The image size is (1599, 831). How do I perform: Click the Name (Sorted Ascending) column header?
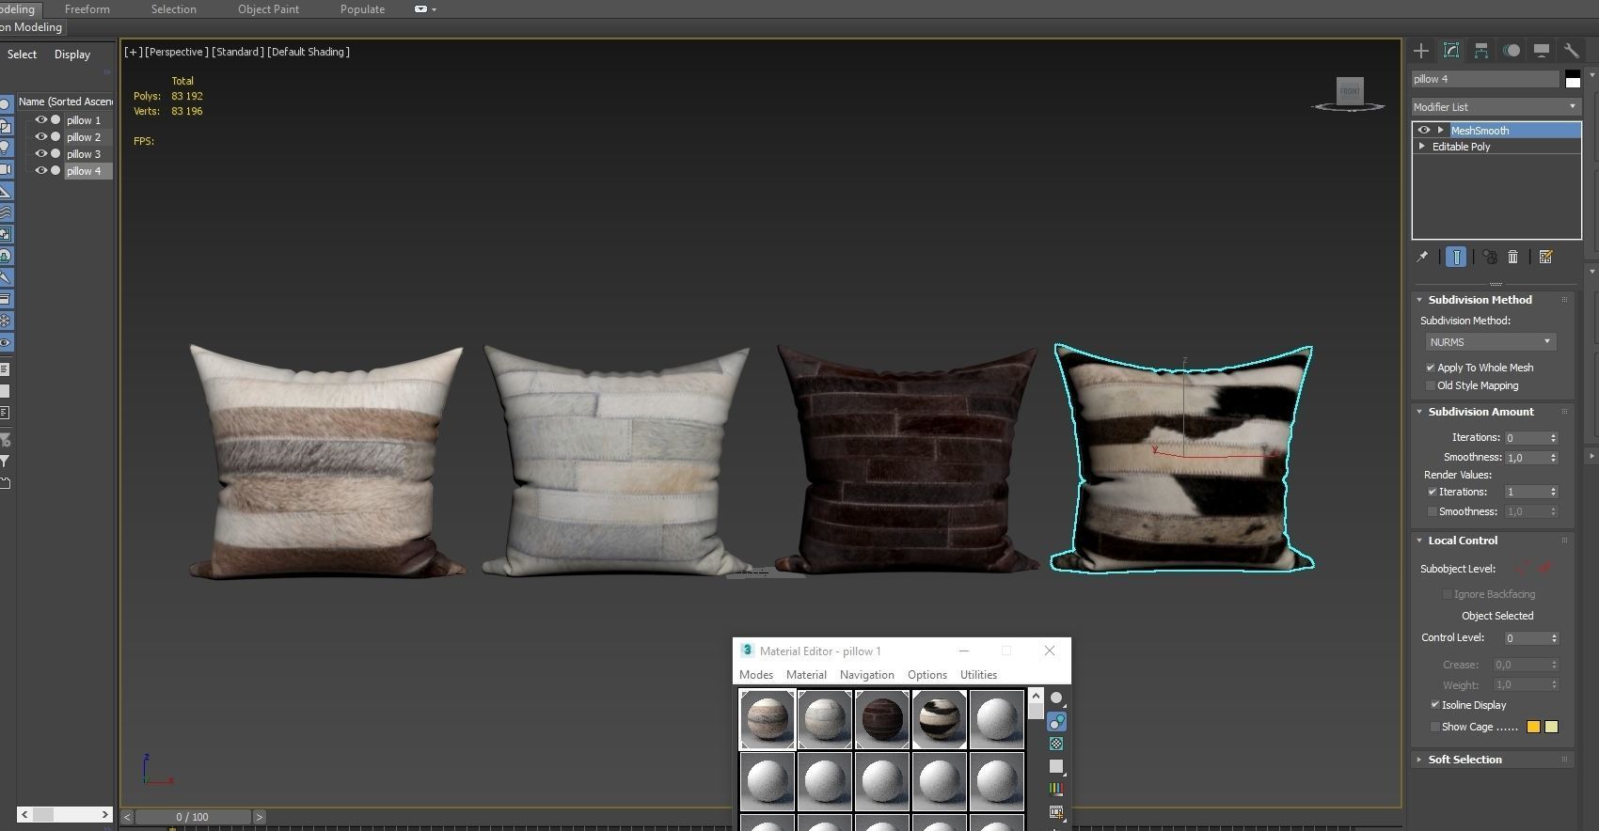(x=65, y=102)
